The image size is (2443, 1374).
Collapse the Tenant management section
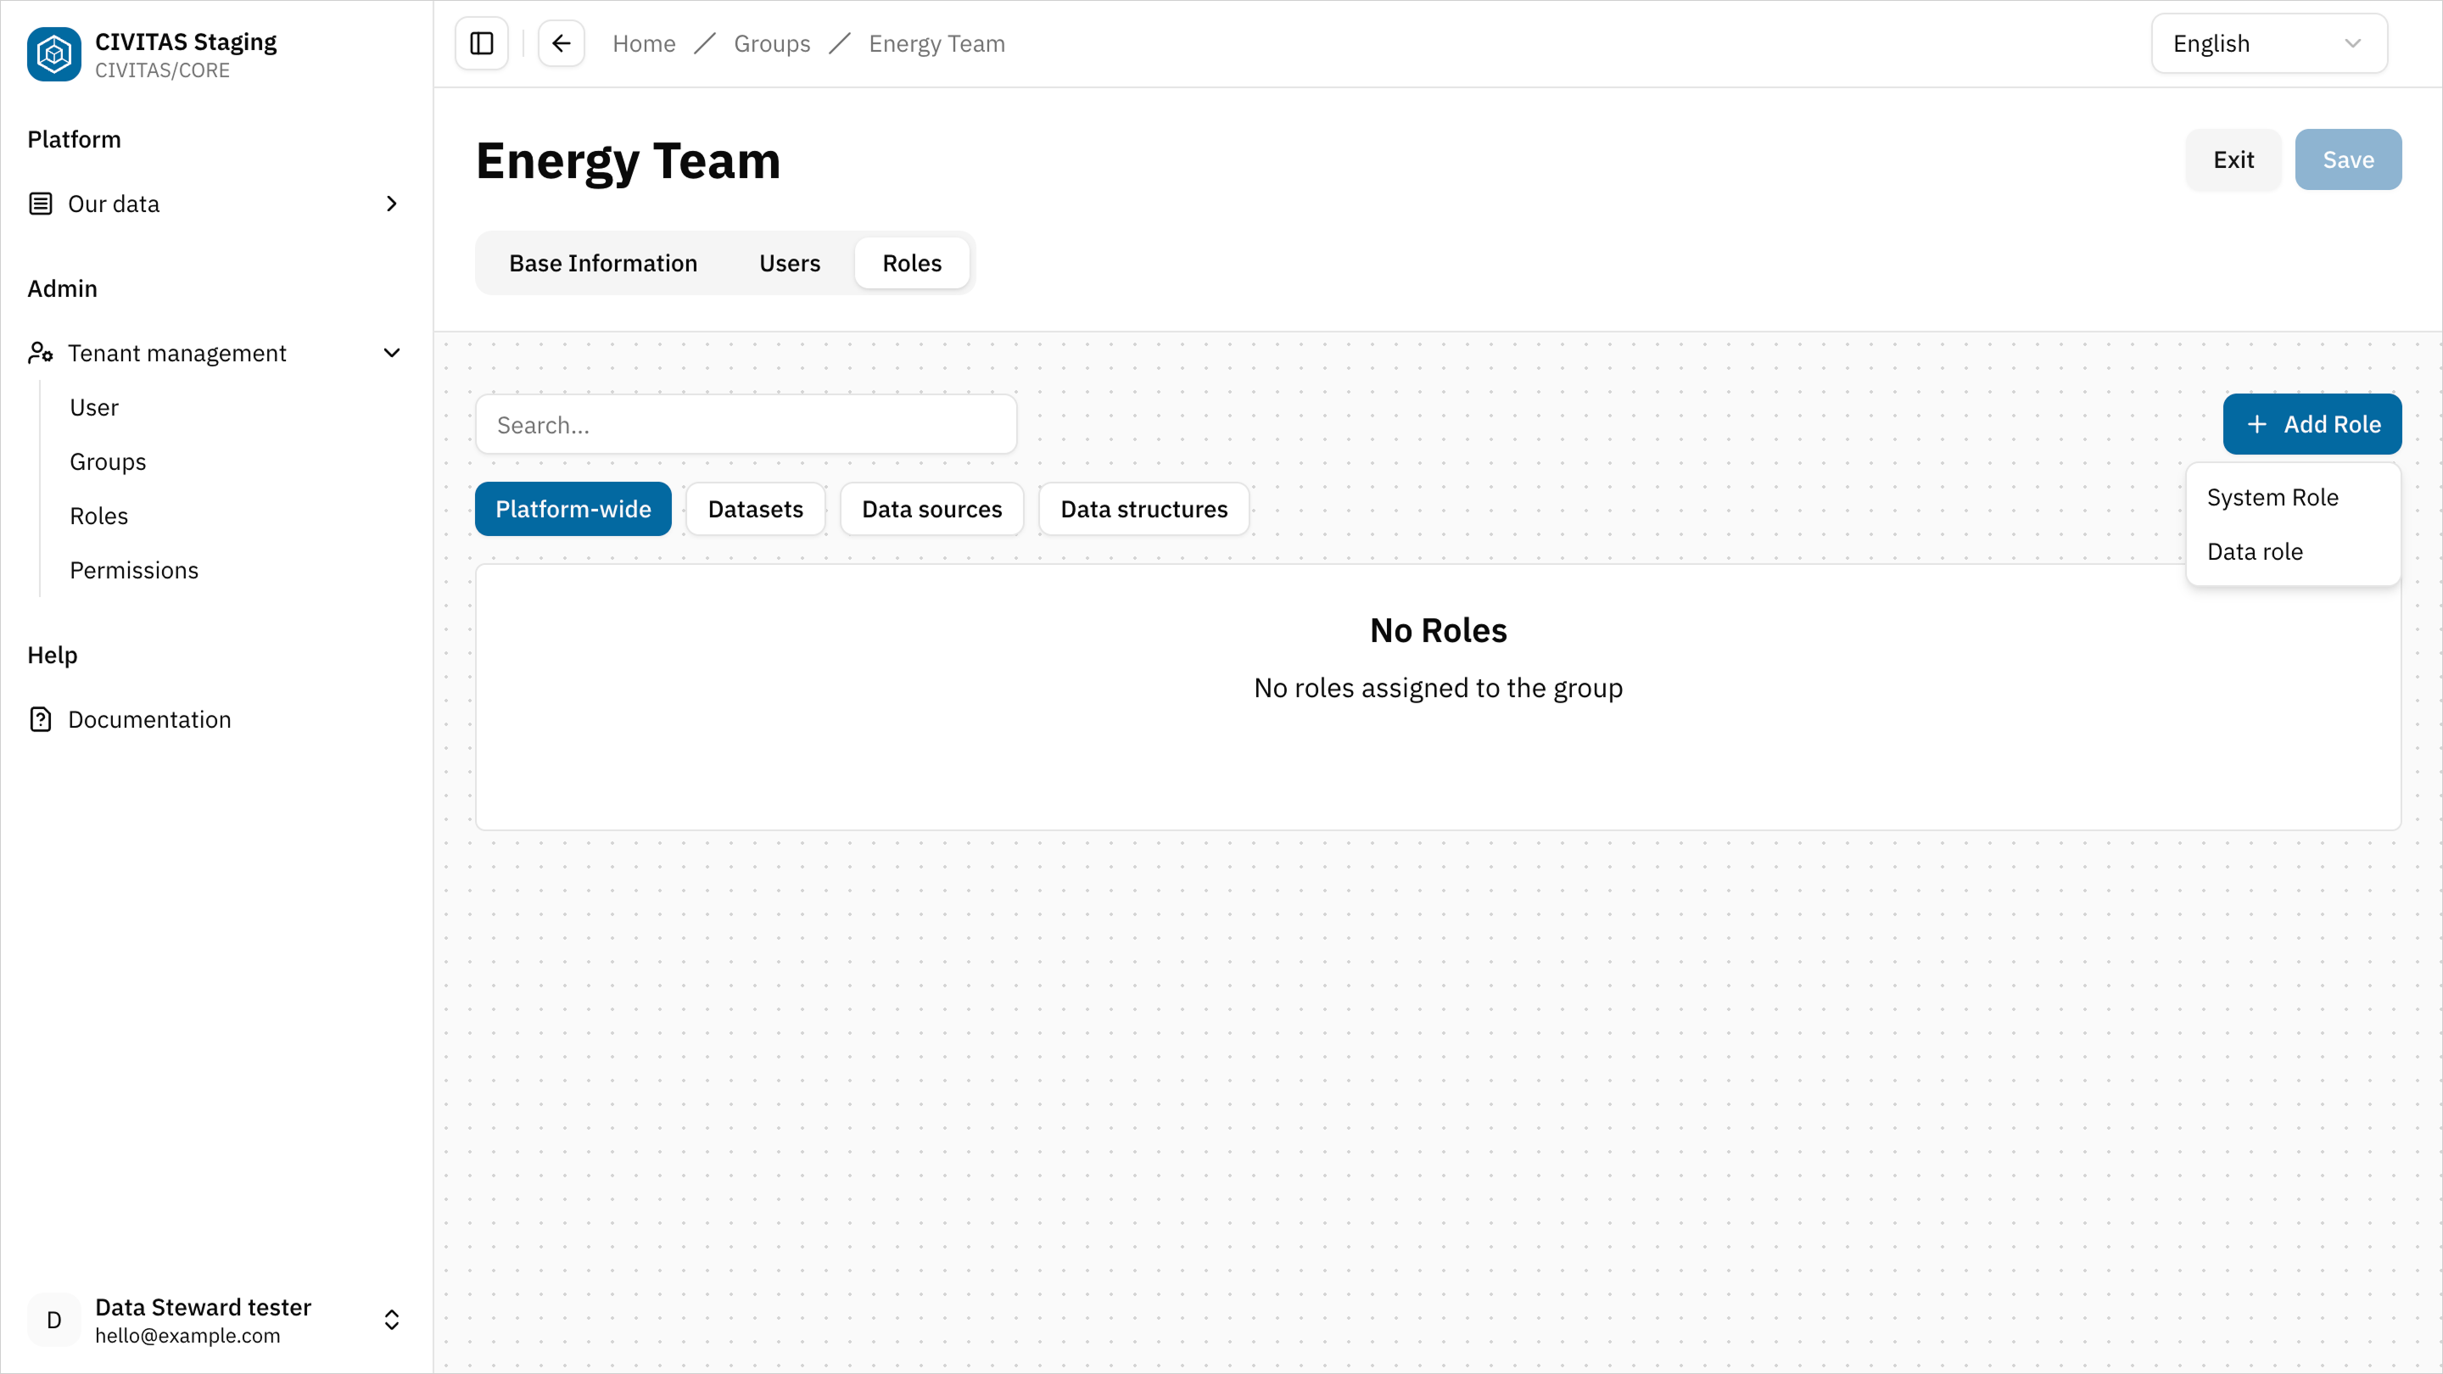point(391,352)
